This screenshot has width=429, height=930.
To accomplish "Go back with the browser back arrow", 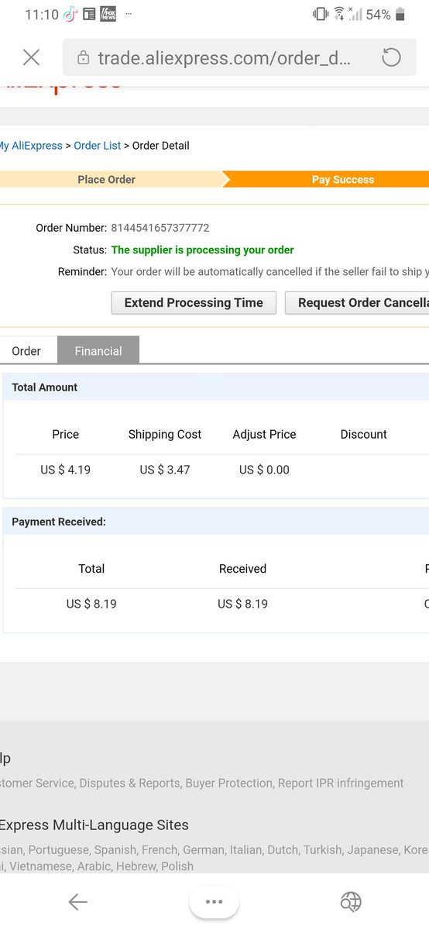I will click(77, 901).
